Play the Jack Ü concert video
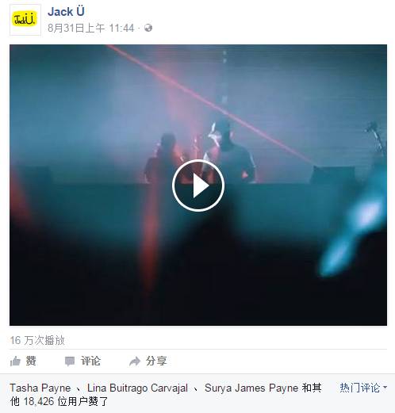Viewport: 395px width, 413px height. point(198,185)
